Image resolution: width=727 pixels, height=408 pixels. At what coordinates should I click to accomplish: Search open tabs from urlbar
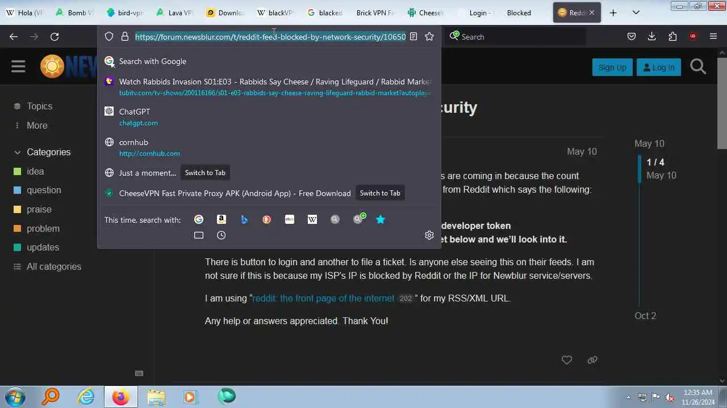tap(199, 235)
